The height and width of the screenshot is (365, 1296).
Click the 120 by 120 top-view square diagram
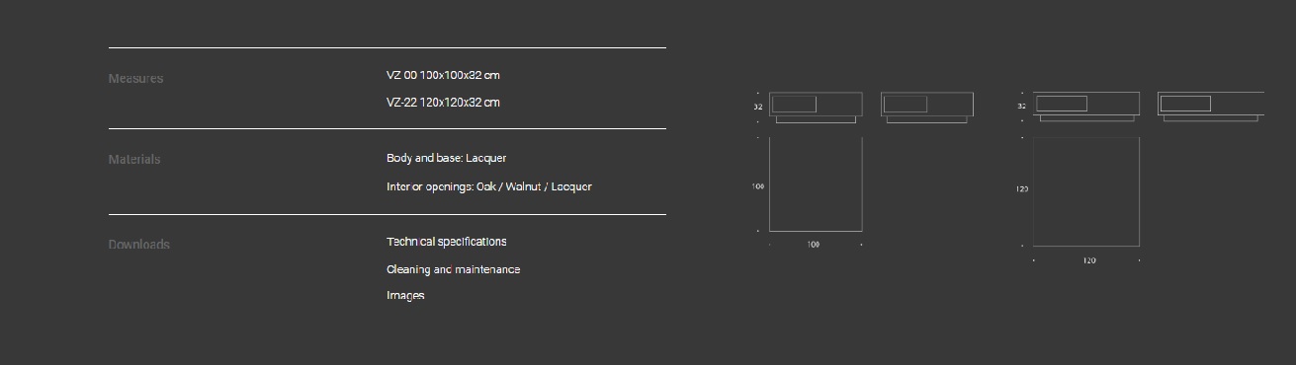coord(1086,191)
